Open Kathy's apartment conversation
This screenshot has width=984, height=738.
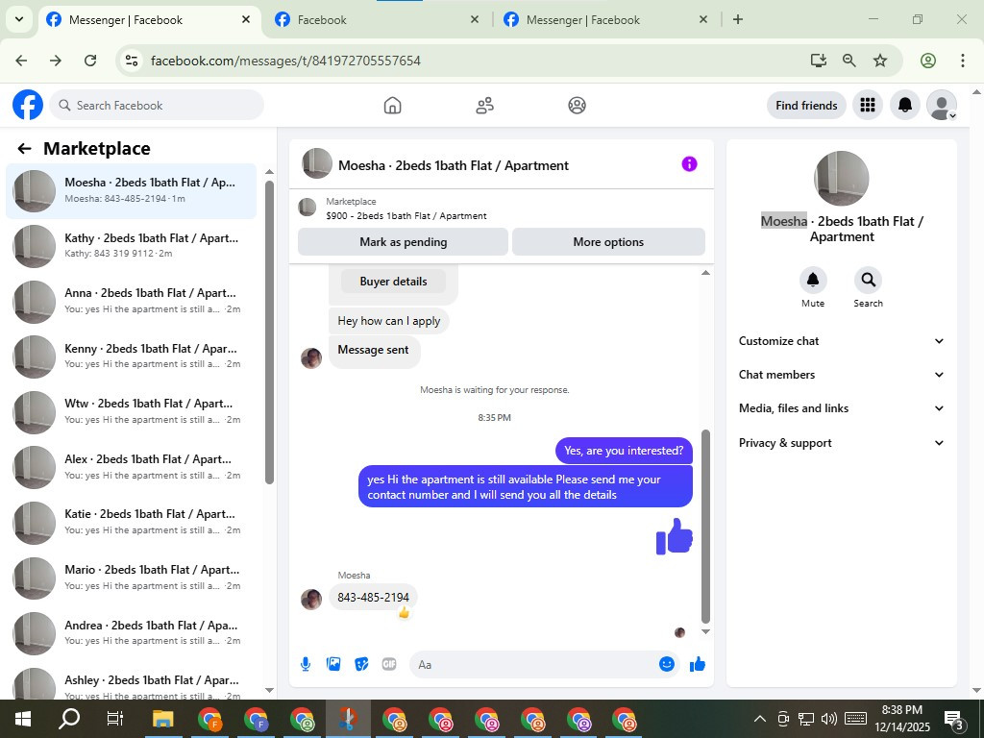click(131, 246)
